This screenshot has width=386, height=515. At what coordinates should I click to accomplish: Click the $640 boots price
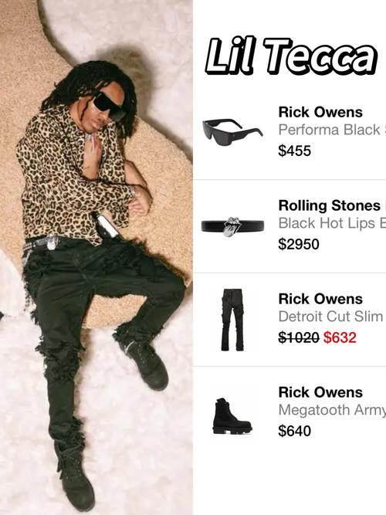tap(294, 431)
